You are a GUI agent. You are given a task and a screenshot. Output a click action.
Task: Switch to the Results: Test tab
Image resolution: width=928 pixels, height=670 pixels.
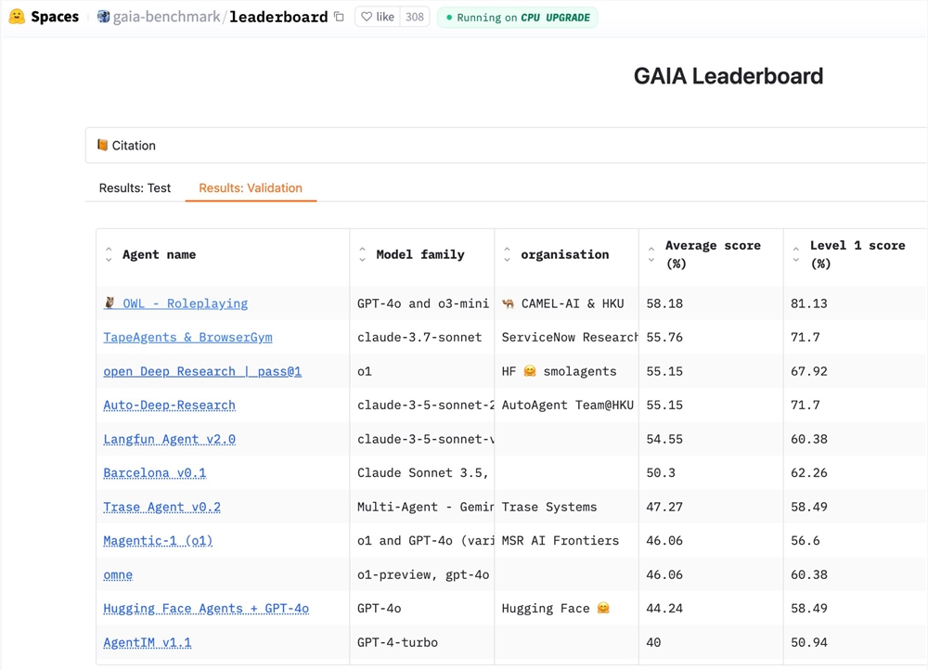click(135, 187)
